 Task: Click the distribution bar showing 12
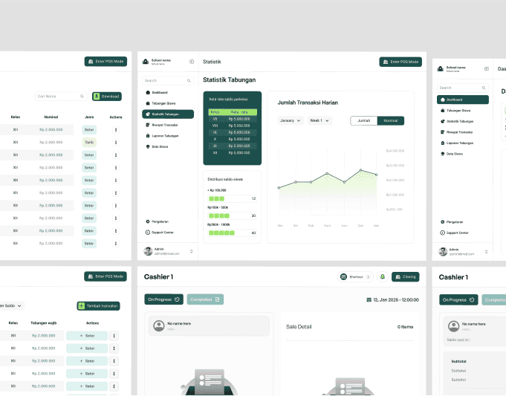coord(232,198)
